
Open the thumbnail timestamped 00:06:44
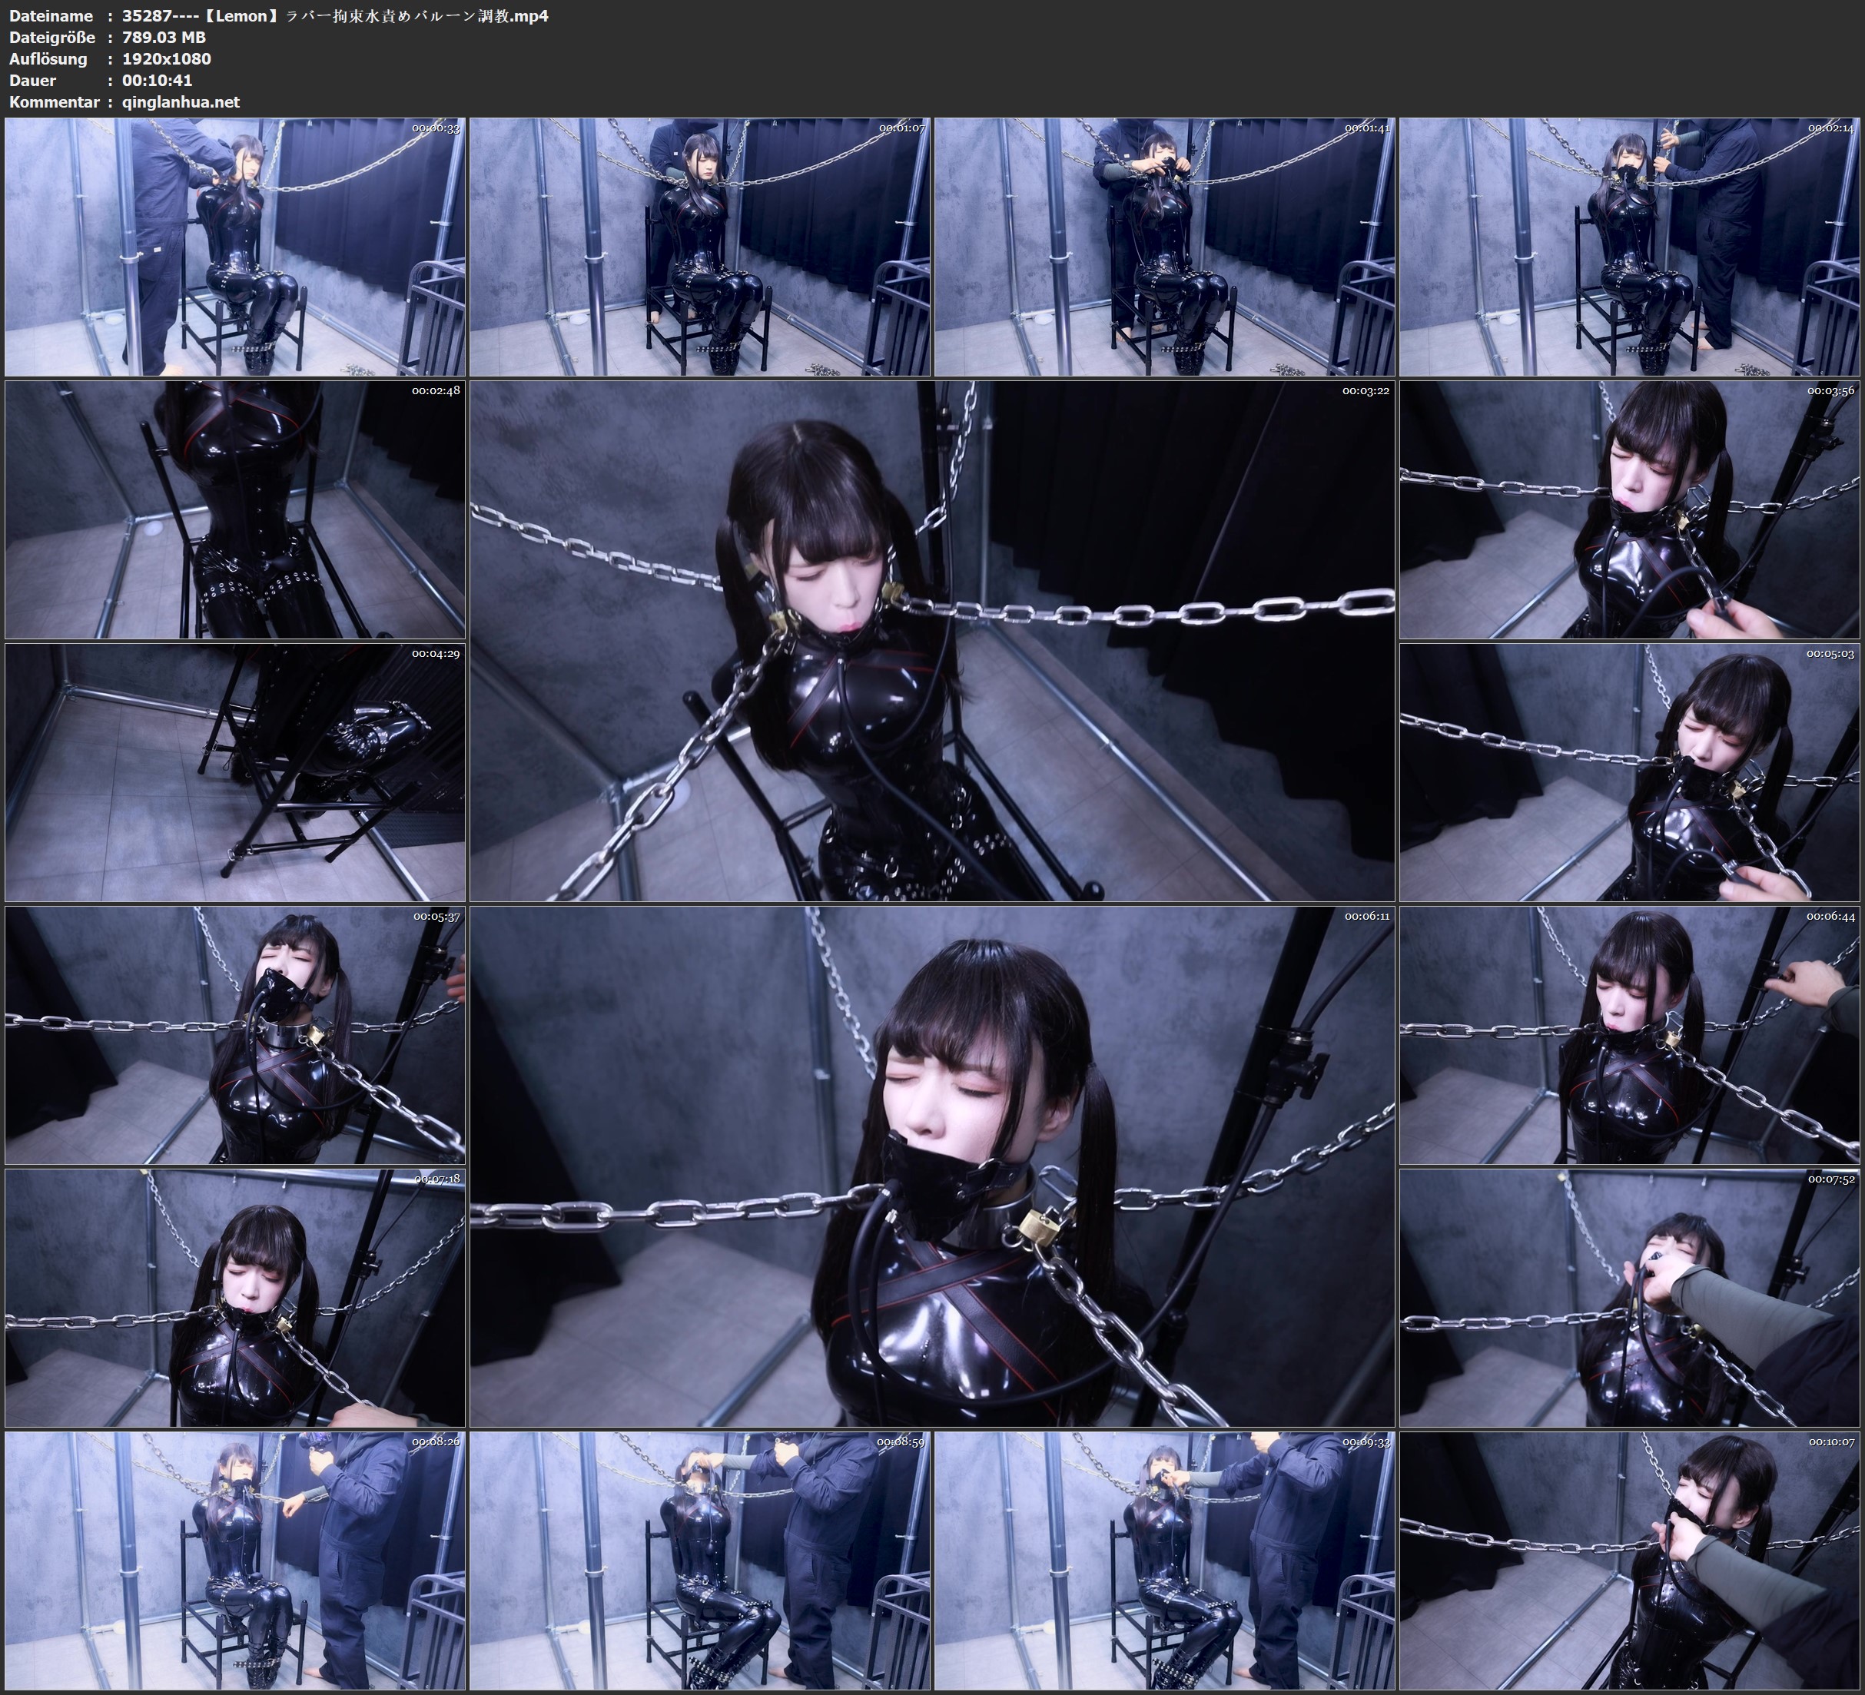(x=1629, y=1035)
